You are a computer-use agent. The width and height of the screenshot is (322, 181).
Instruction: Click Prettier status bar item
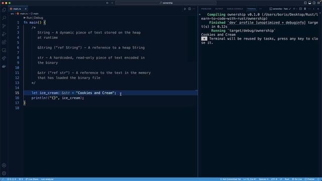[310, 179]
